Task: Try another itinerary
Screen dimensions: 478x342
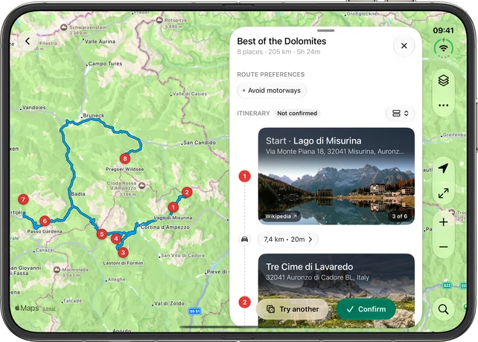Action: tap(293, 309)
